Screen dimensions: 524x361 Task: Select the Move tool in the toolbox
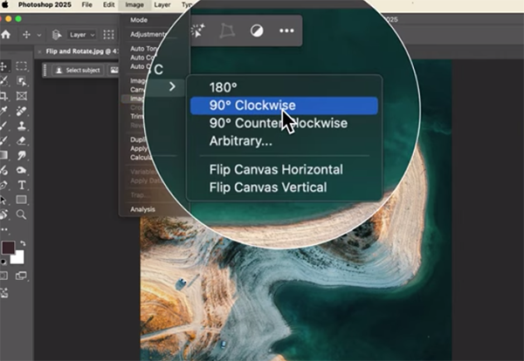(3, 66)
